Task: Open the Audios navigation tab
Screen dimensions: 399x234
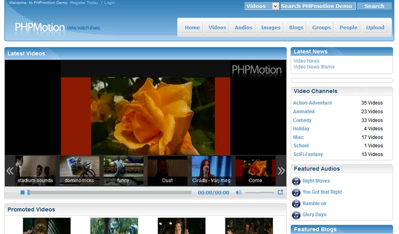Action: (243, 28)
